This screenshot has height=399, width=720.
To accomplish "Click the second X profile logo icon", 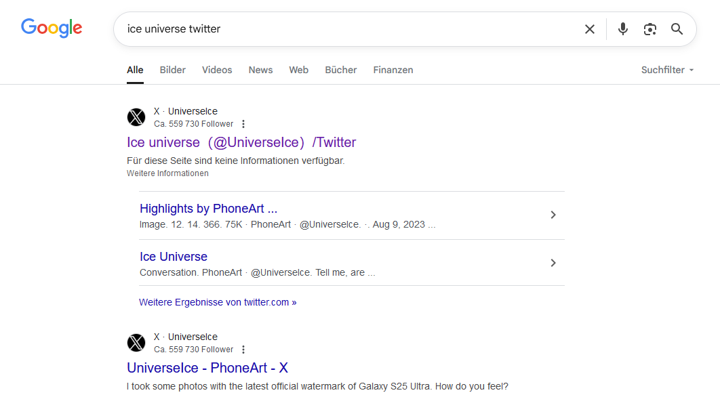I will [x=136, y=343].
